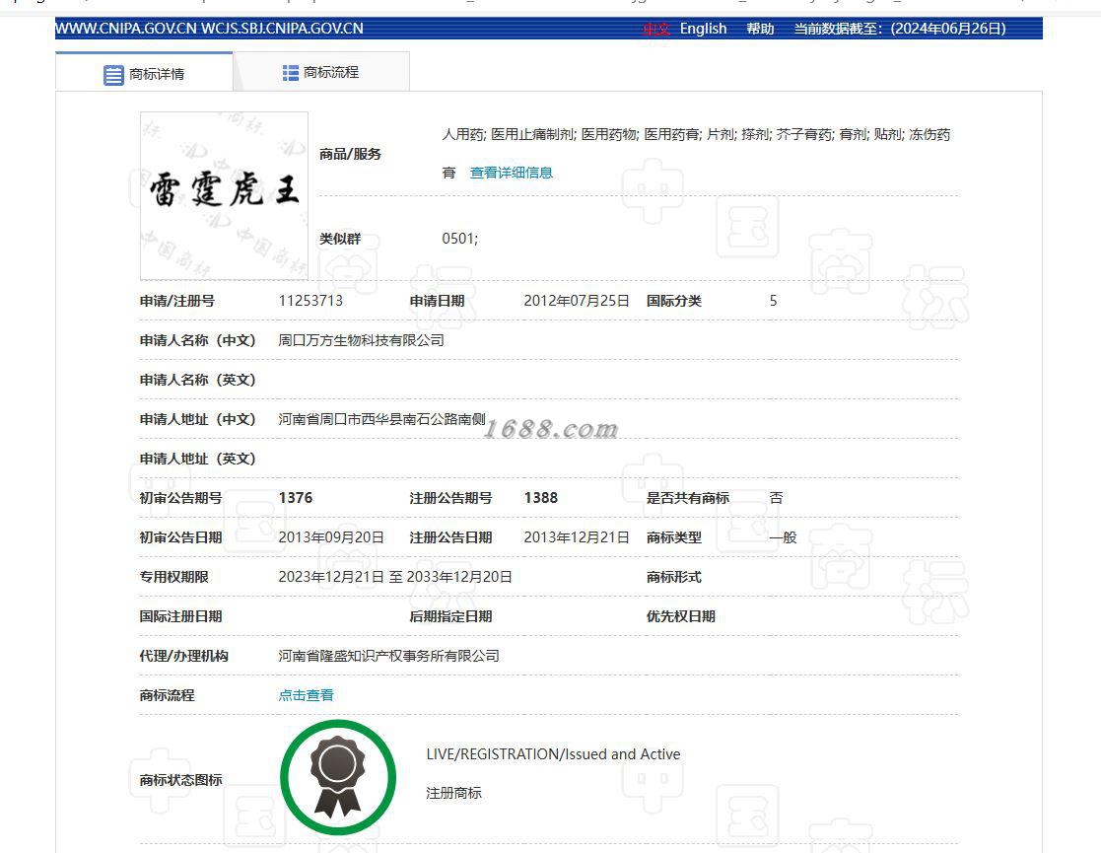Select agency 河南省隆盛知识产权事务所有限公司
1101x853 pixels.
click(388, 656)
